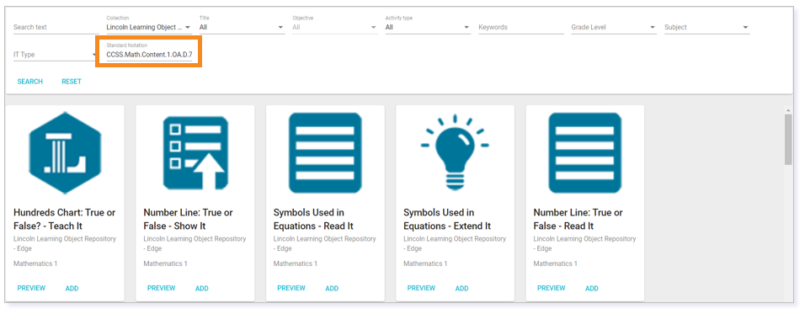The image size is (805, 314).
Task: Open the Title dropdown set to All
Action: 242,27
